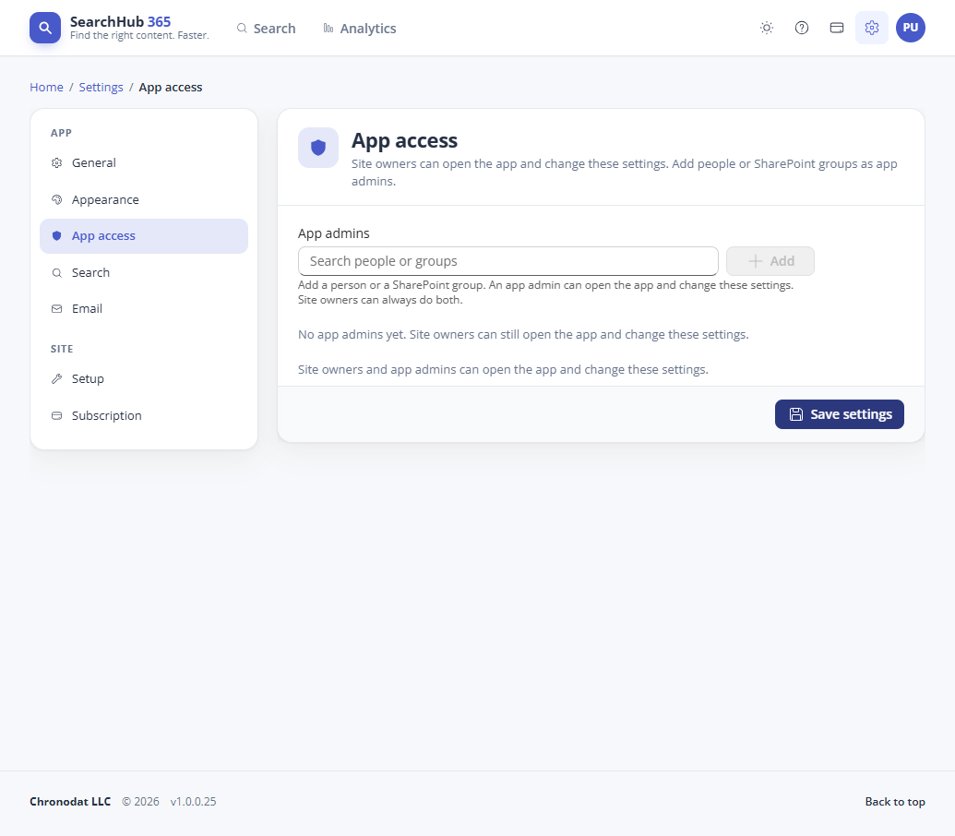The image size is (955, 836).
Task: Select Appearance in the settings sidebar
Action: point(144,199)
